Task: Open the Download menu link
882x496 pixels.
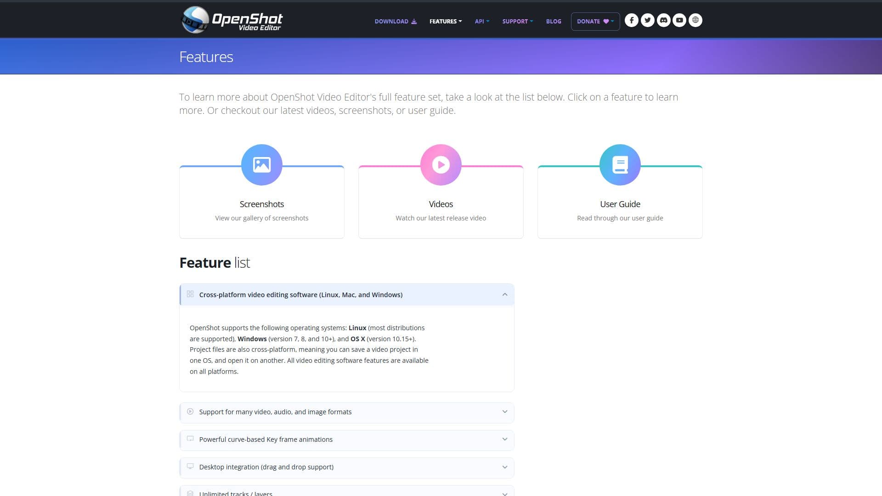Action: (x=396, y=22)
